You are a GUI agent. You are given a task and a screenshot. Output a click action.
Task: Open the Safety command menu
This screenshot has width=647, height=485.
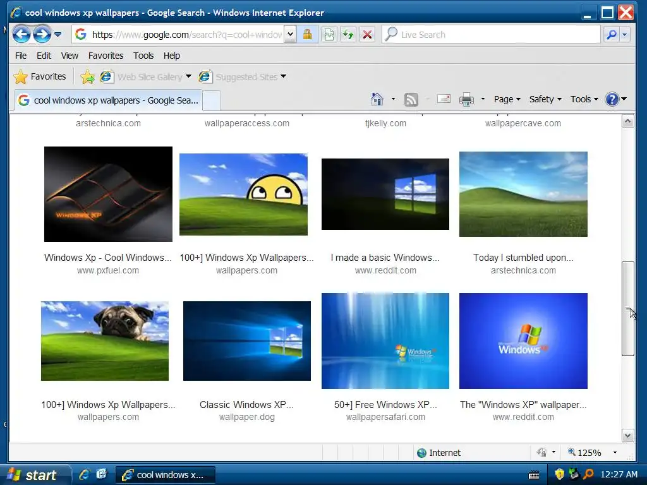pos(545,99)
